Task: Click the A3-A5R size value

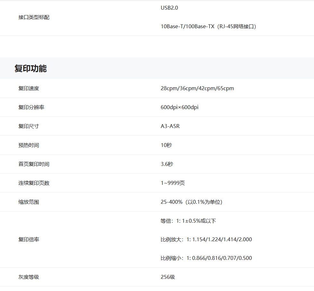Action: tap(170, 126)
